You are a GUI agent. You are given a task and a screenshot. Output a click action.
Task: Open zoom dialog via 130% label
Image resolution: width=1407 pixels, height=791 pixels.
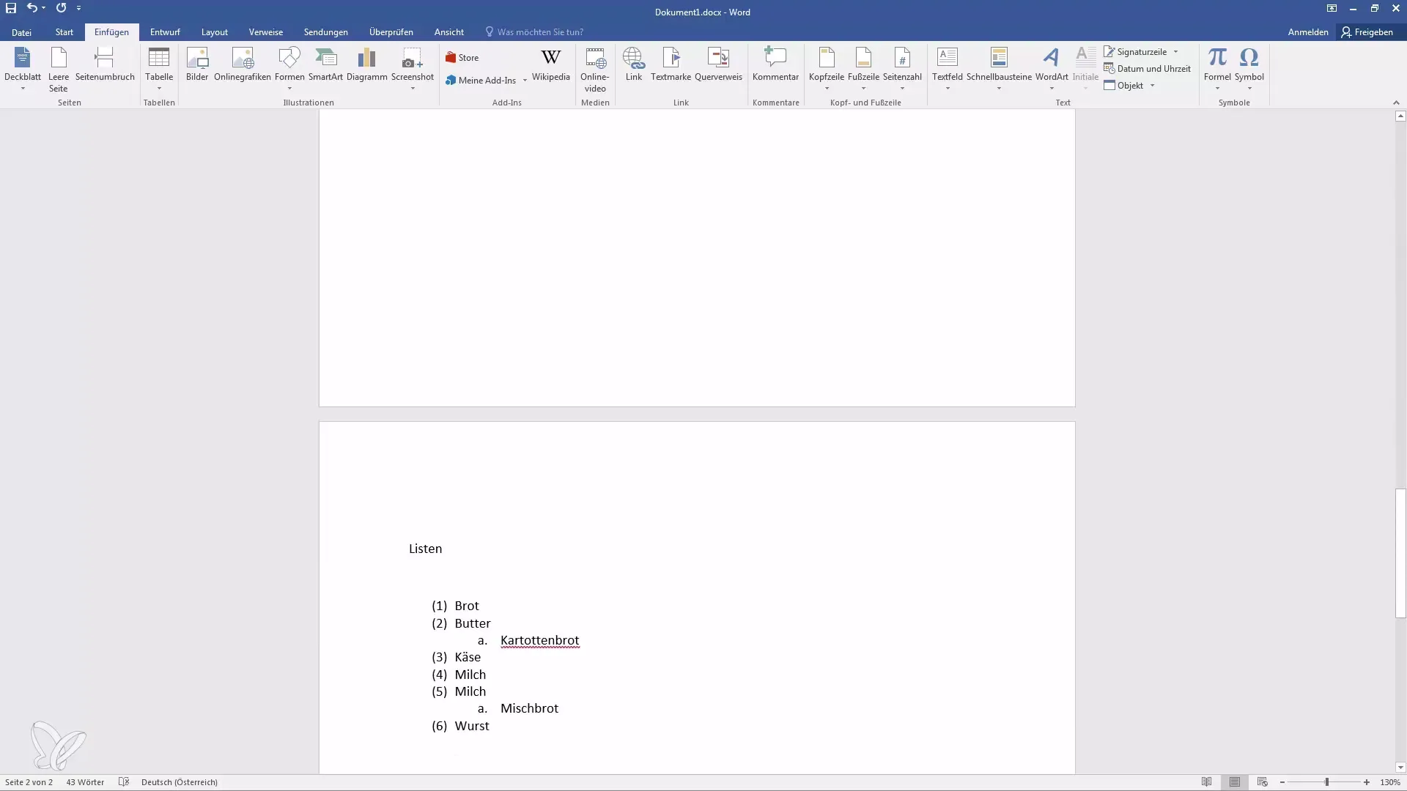[1390, 782]
